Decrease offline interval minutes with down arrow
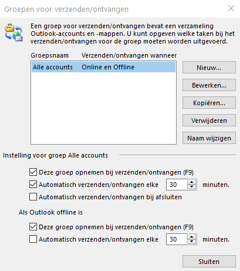The width and height of the screenshot is (240, 271). pos(191,242)
